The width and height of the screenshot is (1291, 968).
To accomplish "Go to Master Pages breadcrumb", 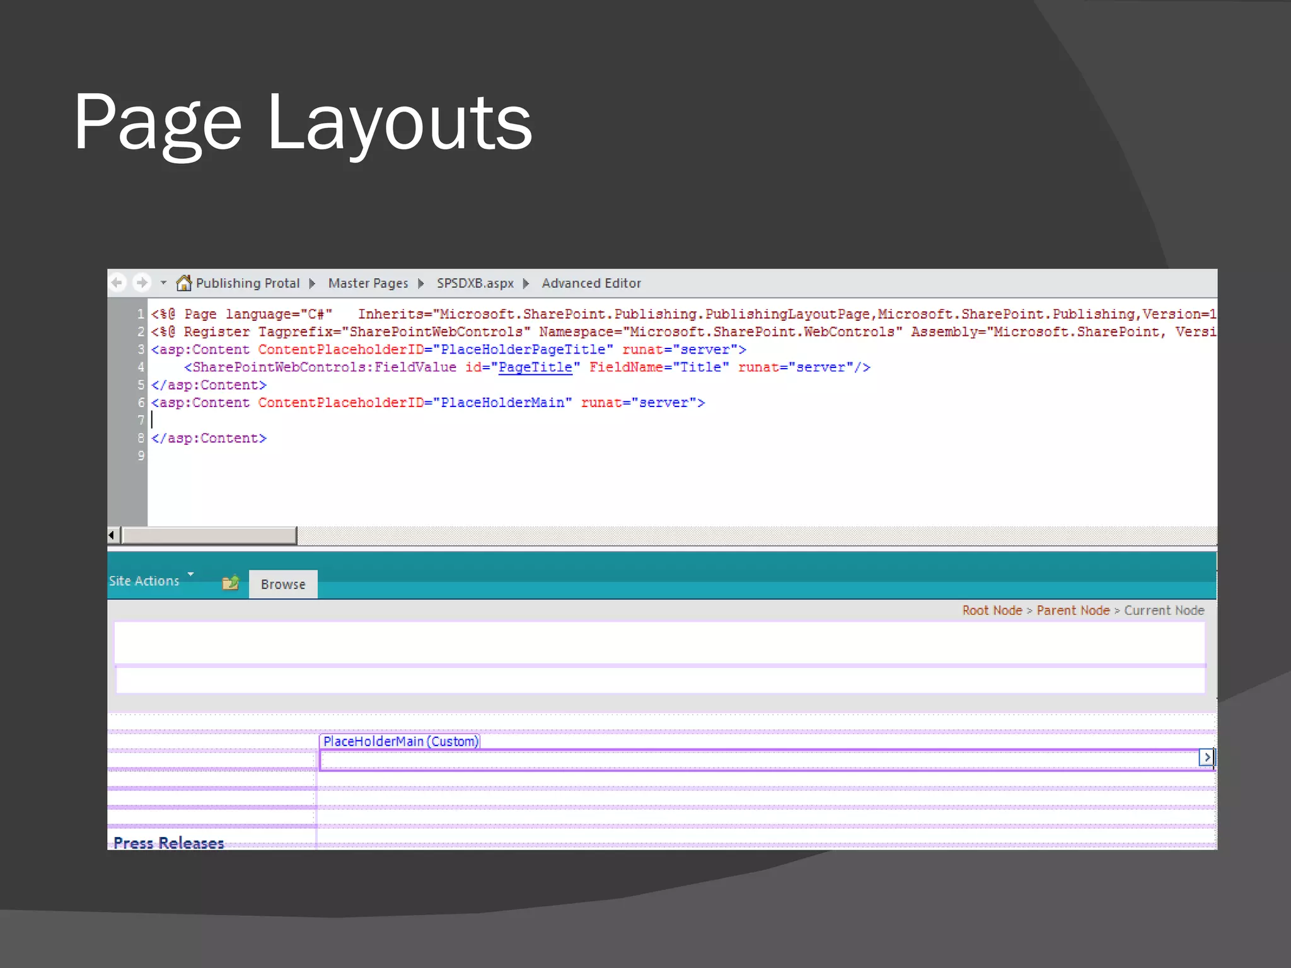I will tap(368, 284).
